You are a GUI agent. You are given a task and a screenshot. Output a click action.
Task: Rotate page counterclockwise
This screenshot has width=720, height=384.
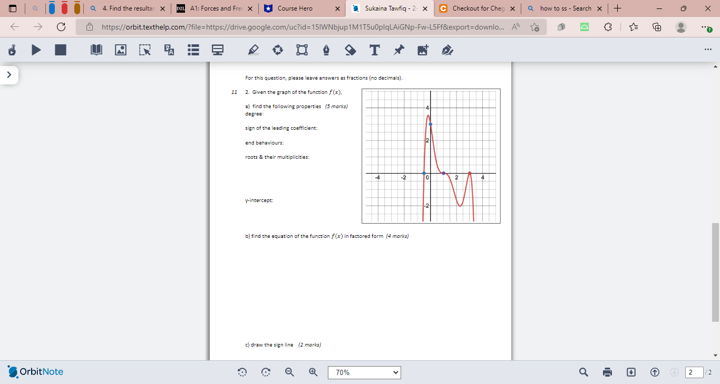[242, 372]
